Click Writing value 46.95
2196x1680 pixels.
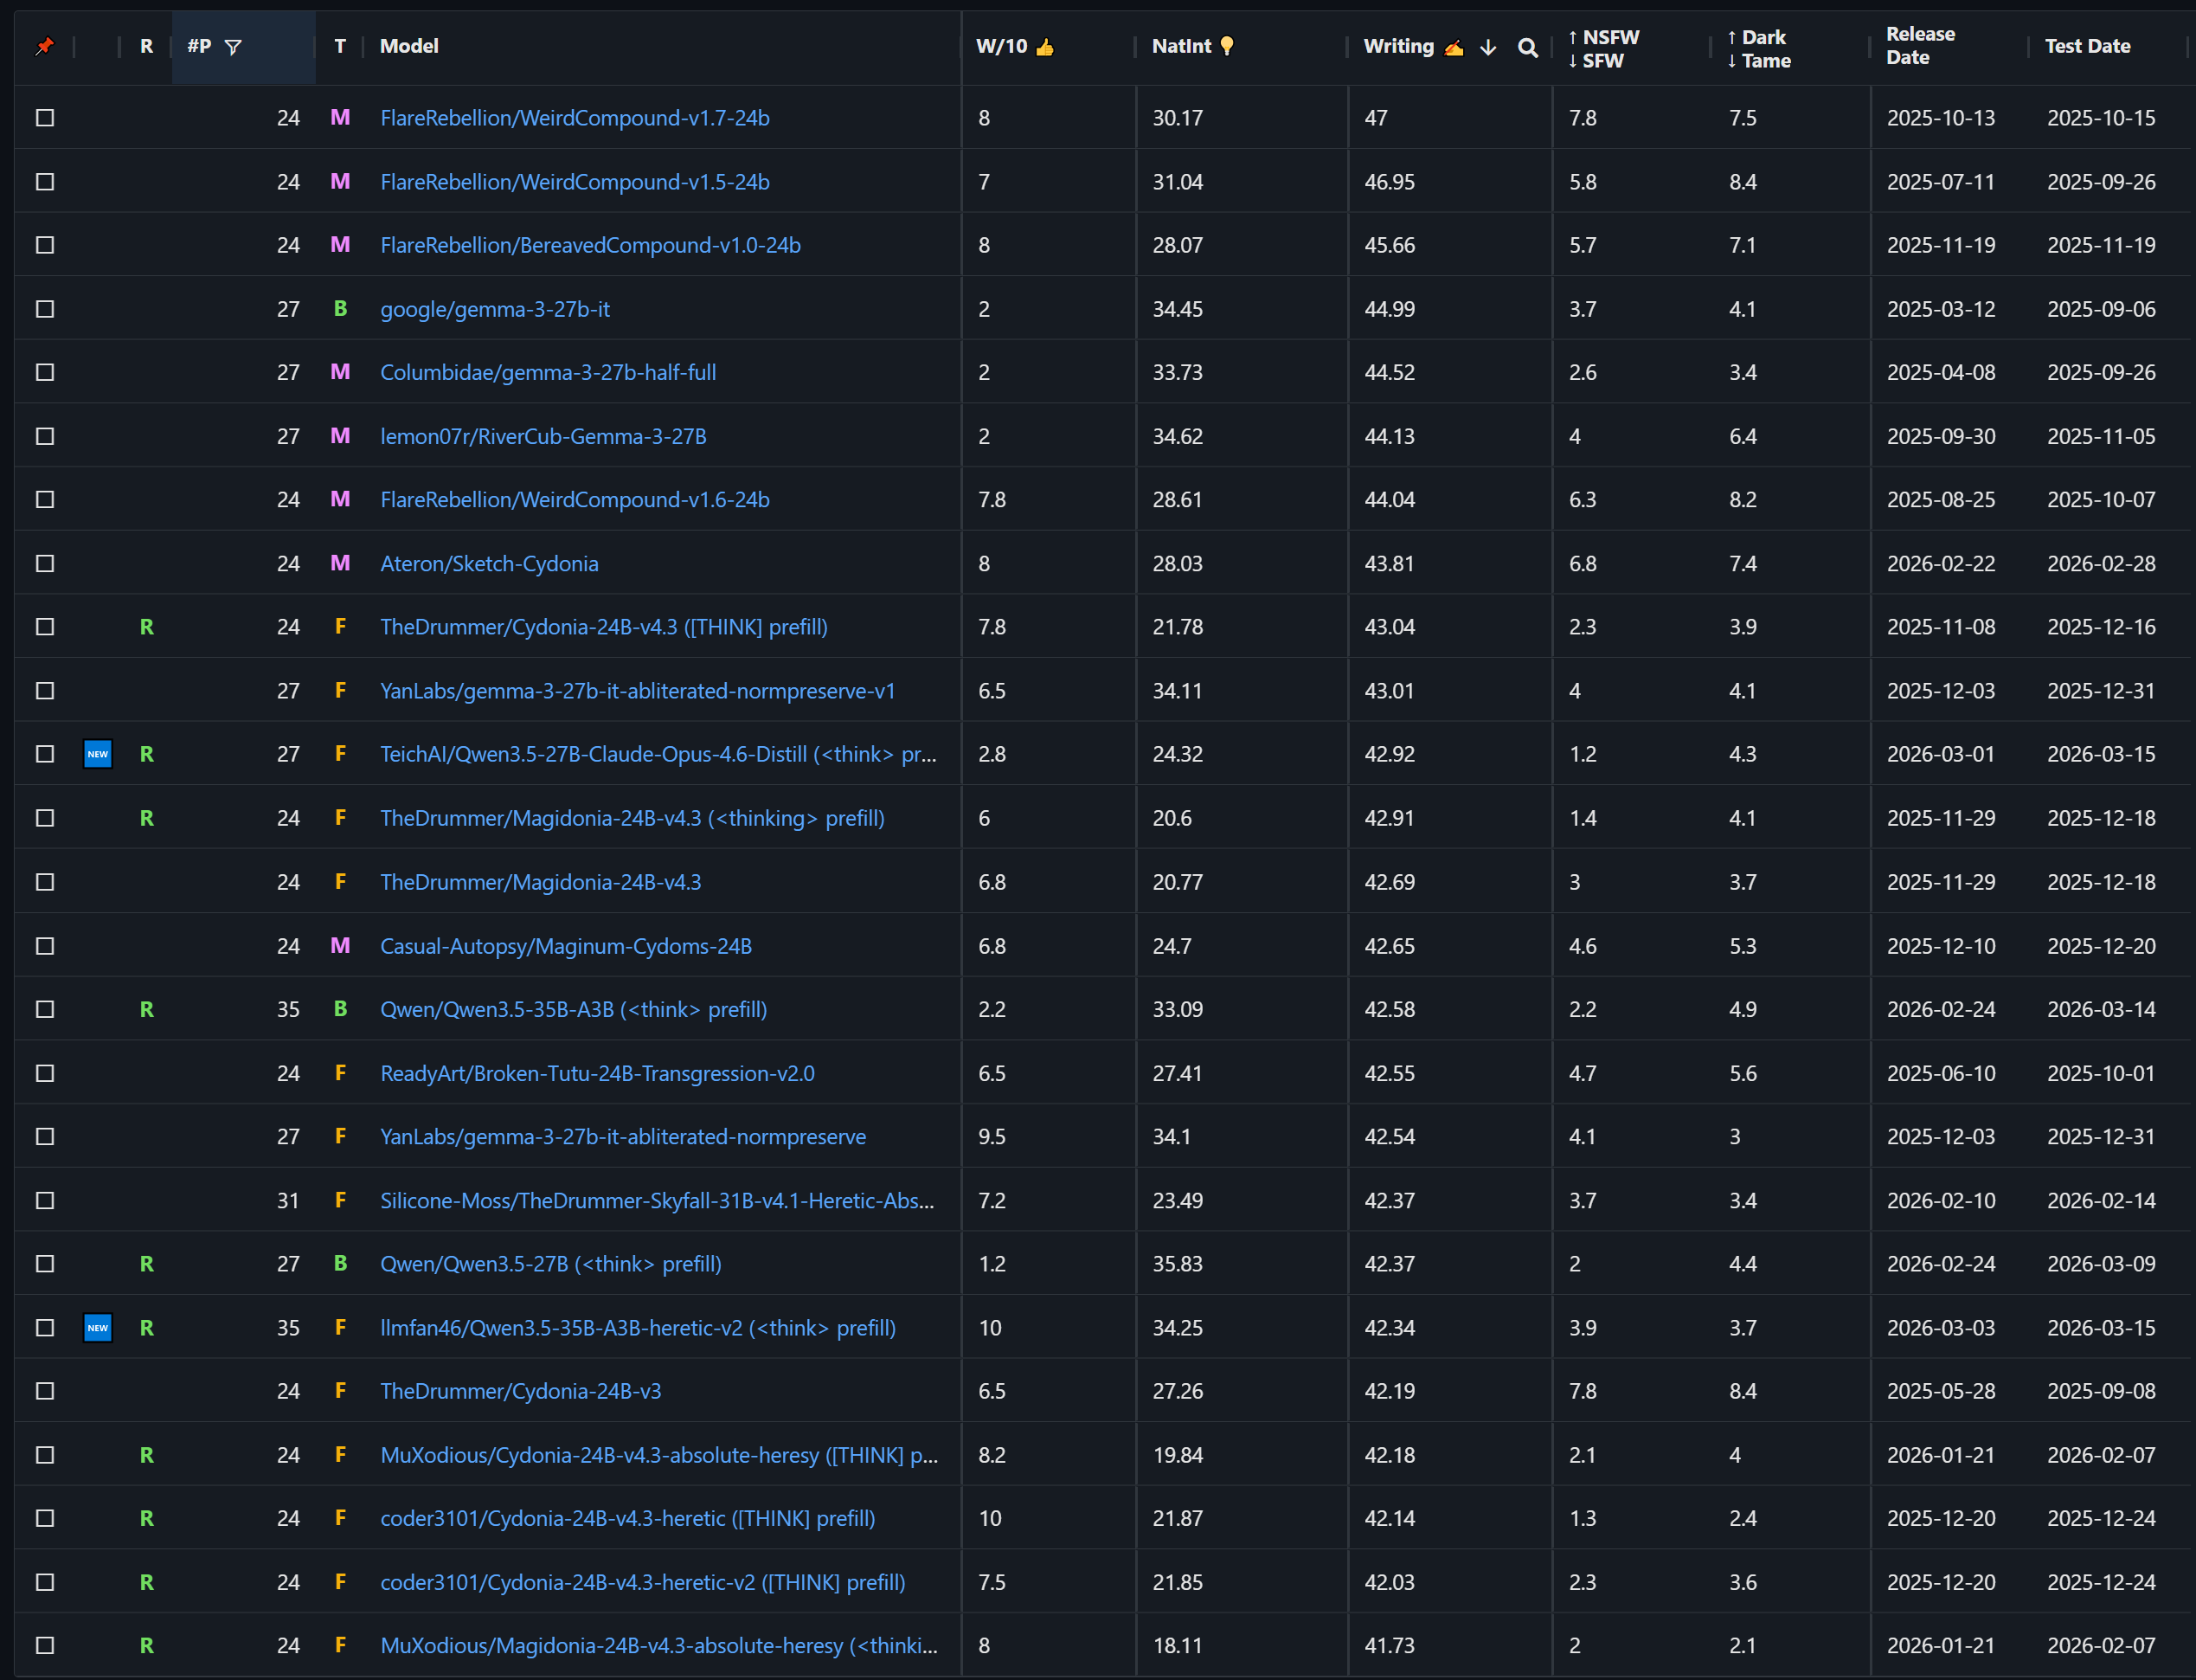point(1390,182)
